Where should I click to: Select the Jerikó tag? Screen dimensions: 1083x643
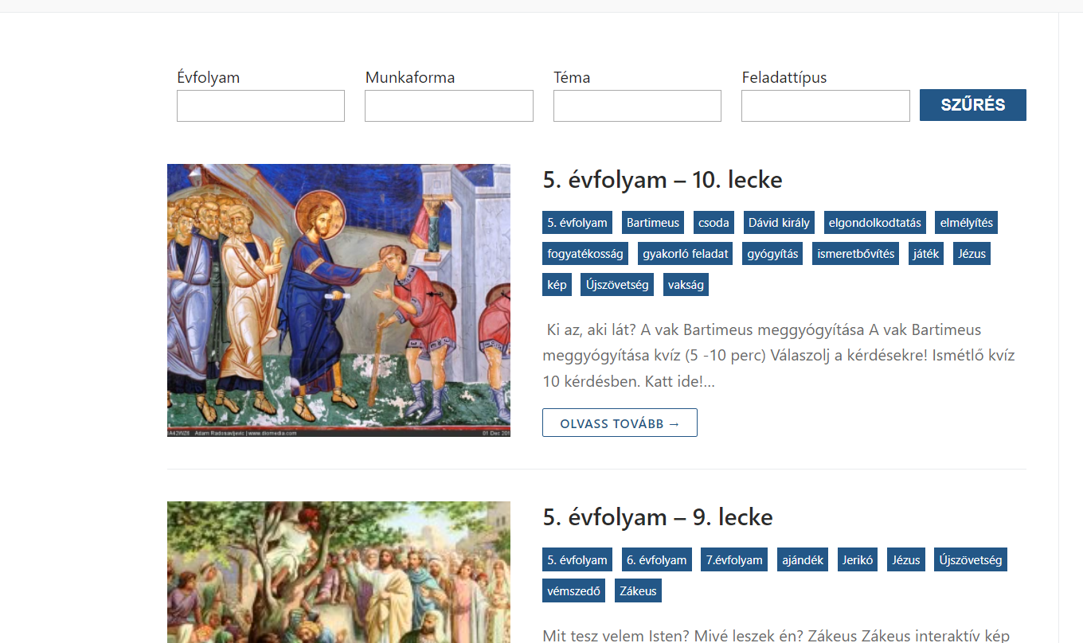point(858,560)
